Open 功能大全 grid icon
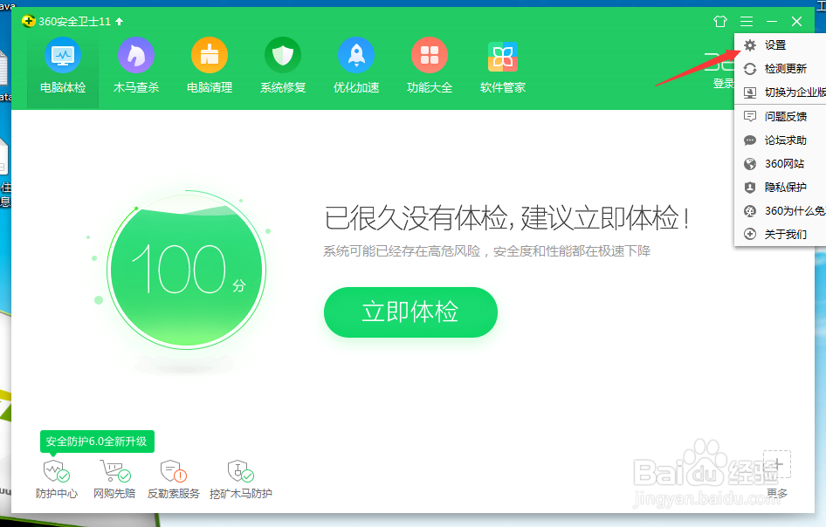Image resolution: width=826 pixels, height=527 pixels. point(430,55)
